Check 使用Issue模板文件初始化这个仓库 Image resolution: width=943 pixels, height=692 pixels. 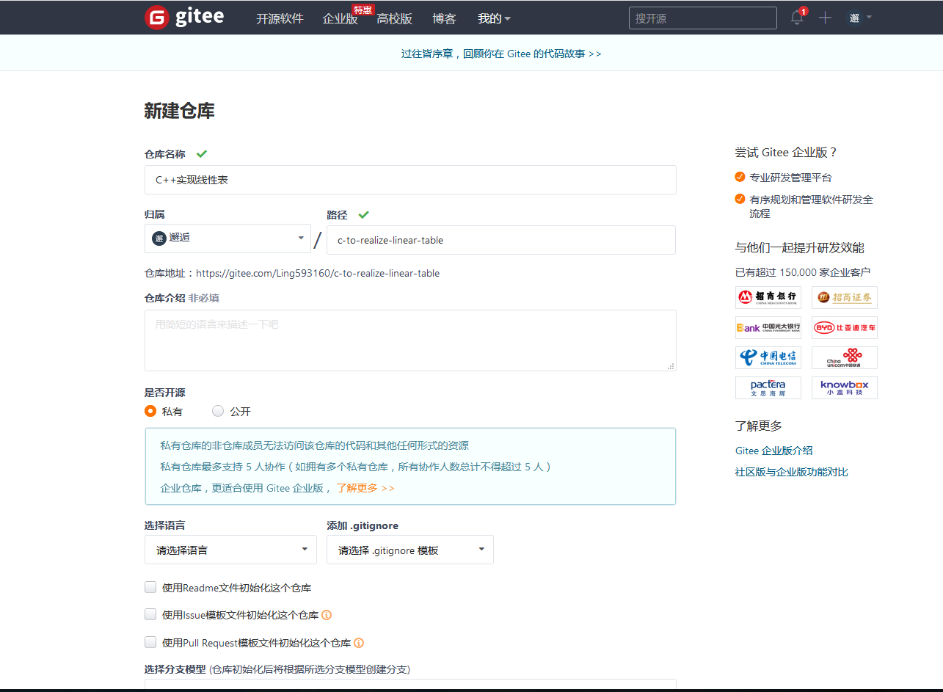click(150, 615)
